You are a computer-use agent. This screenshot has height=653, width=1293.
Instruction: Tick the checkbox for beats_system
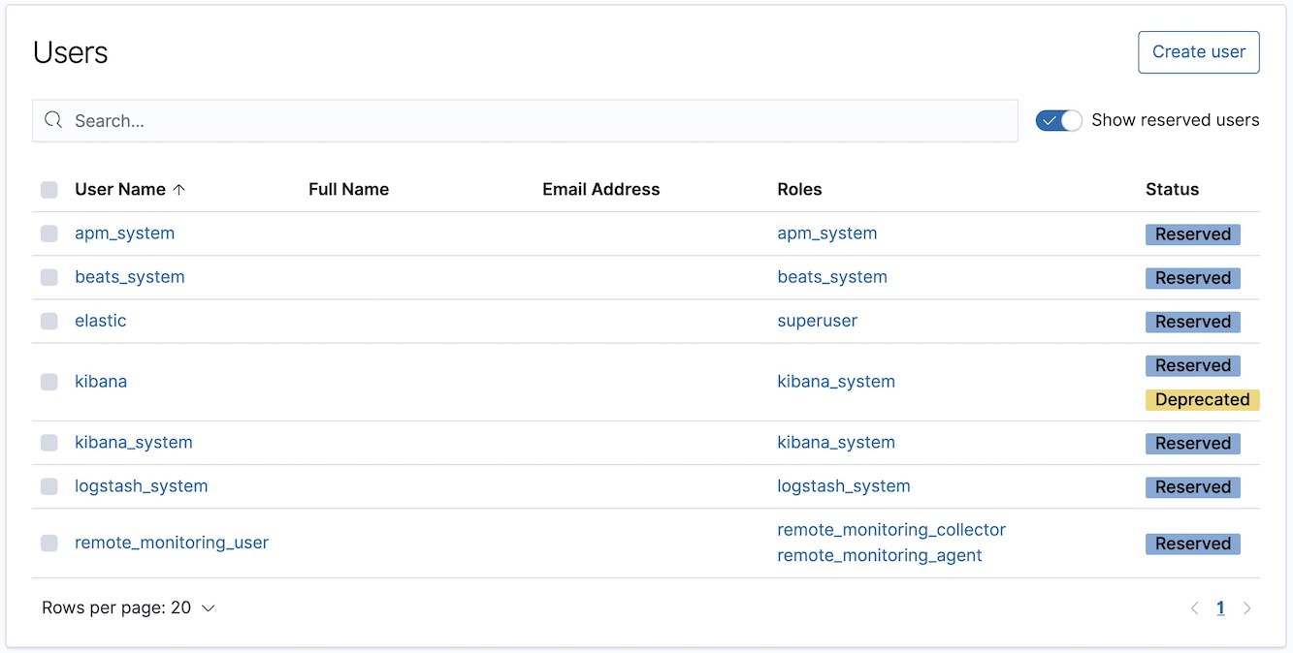(x=49, y=277)
